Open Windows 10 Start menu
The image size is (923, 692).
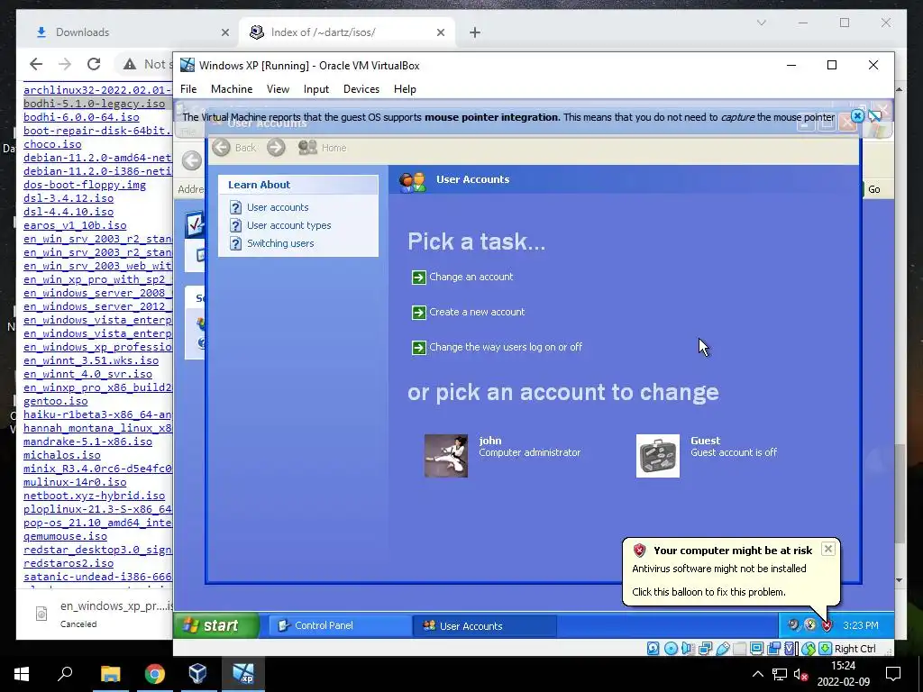(22, 674)
